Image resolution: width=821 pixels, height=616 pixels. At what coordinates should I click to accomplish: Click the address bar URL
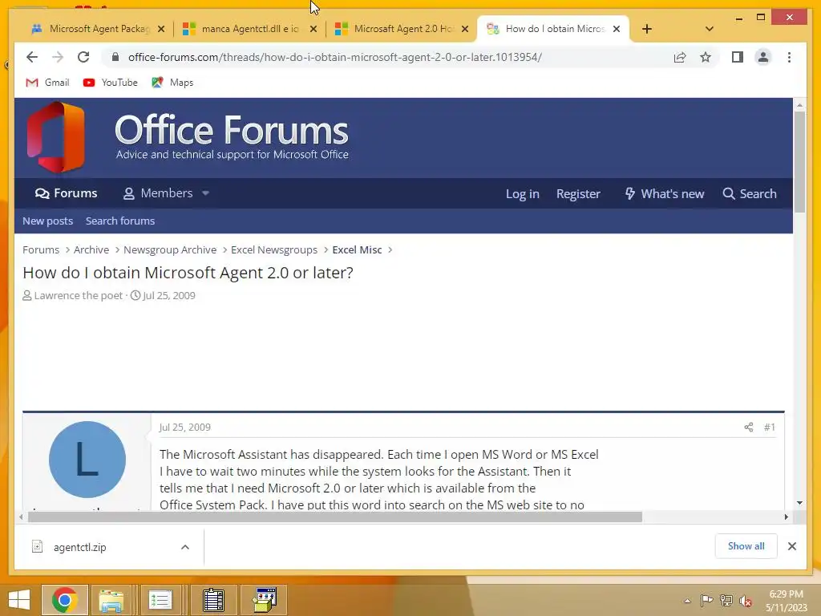[x=335, y=57]
